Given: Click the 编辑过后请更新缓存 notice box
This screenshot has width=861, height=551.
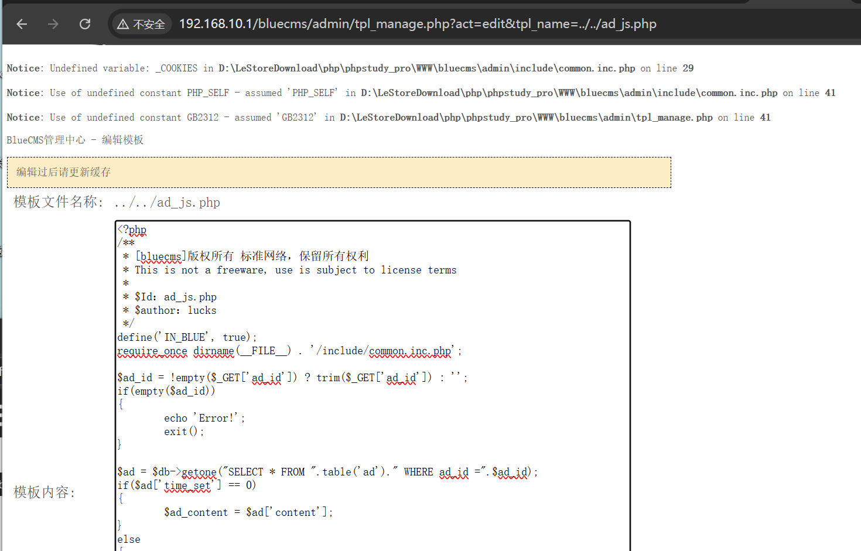Looking at the screenshot, I should click(339, 172).
